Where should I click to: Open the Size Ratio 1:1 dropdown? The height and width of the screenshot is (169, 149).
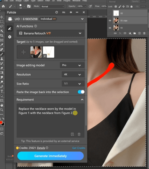coord(73,84)
